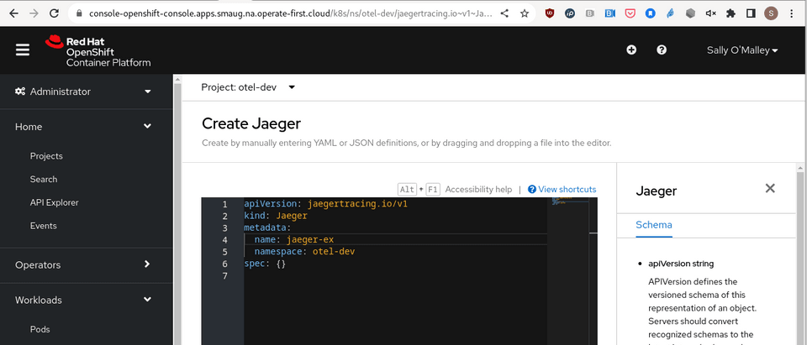Go back with browser back arrow
This screenshot has height=345, width=807.
coord(14,13)
